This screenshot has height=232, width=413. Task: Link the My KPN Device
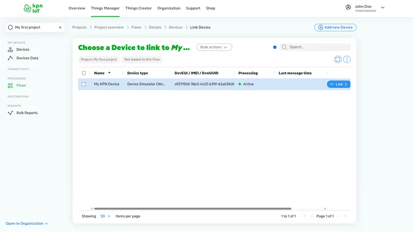(x=339, y=84)
